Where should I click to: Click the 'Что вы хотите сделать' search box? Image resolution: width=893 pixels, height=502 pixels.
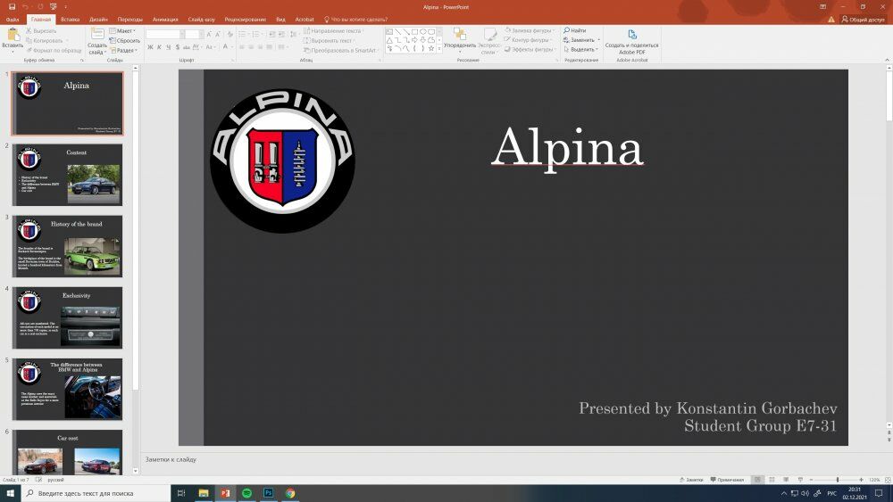tap(356, 20)
